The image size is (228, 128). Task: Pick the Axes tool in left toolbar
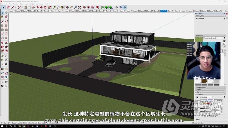(2, 64)
